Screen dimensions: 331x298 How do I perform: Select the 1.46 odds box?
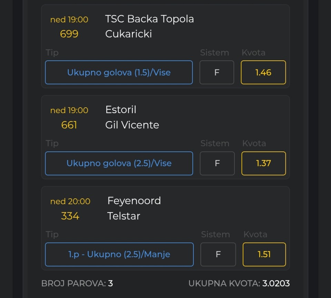pyautogui.click(x=263, y=72)
